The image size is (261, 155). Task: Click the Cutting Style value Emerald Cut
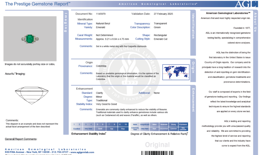(x=161, y=39)
